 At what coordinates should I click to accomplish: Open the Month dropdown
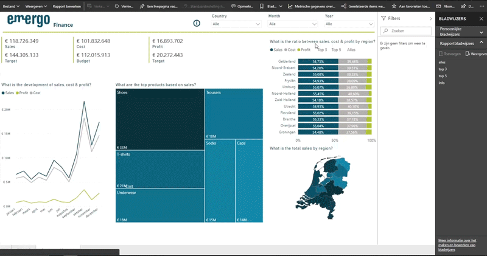[x=293, y=24]
